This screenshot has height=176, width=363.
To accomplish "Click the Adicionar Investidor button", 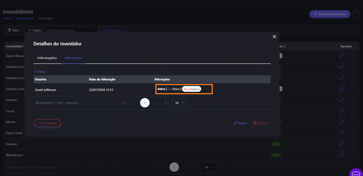I will click(x=330, y=14).
